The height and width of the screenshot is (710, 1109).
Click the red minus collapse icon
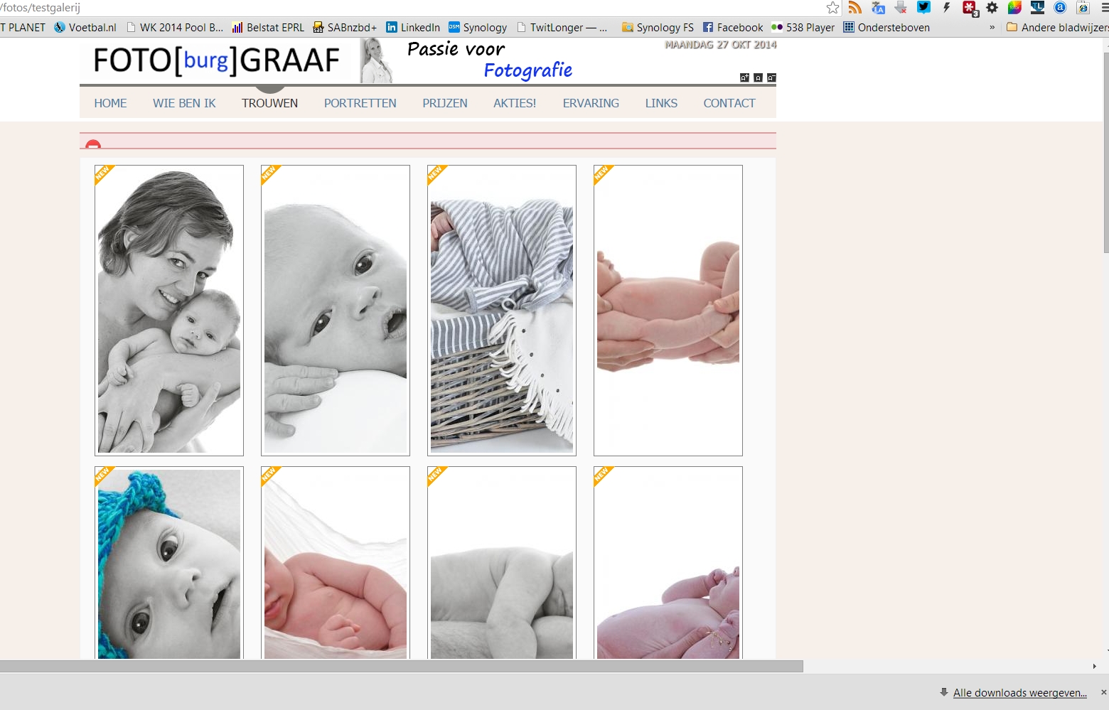pos(93,145)
